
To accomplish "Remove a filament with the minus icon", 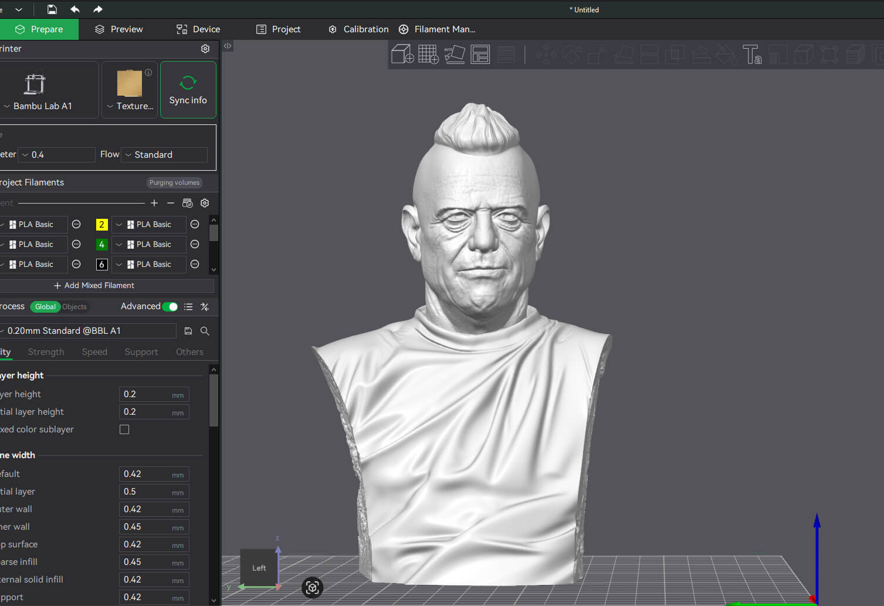I will coord(171,203).
